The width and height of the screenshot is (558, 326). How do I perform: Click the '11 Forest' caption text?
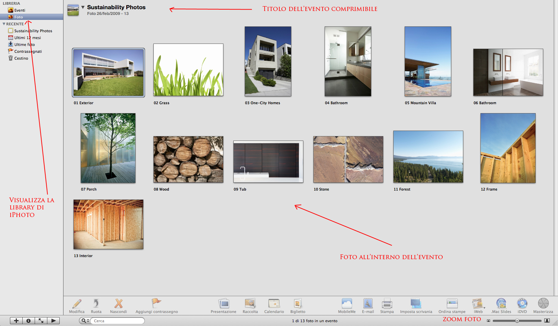402,189
